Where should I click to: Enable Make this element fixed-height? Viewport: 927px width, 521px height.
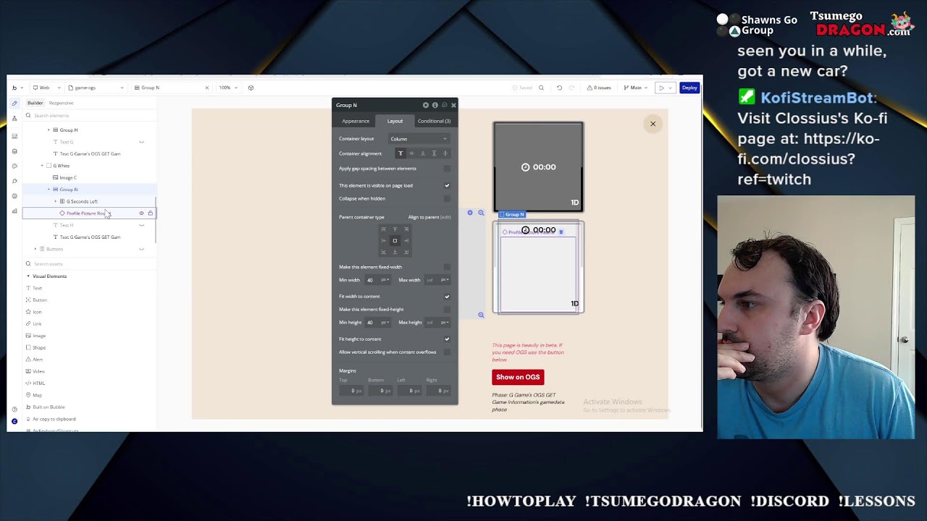[x=447, y=310]
